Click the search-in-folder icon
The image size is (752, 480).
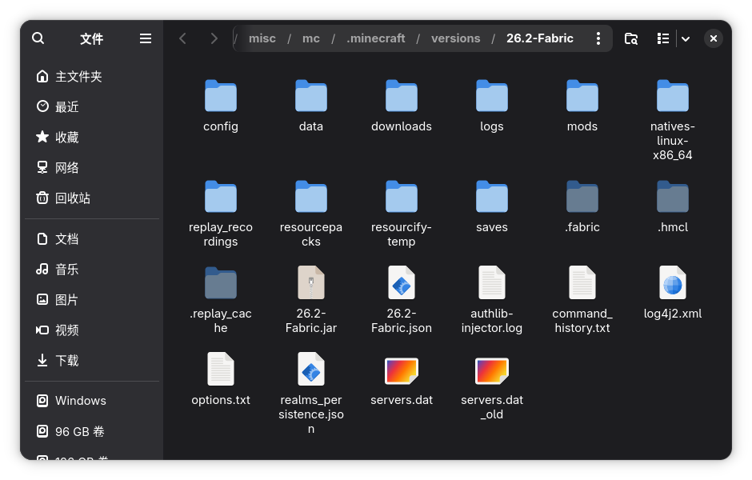631,38
